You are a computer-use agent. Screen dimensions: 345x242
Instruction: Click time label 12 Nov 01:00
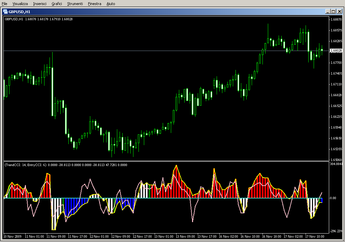click(99, 237)
